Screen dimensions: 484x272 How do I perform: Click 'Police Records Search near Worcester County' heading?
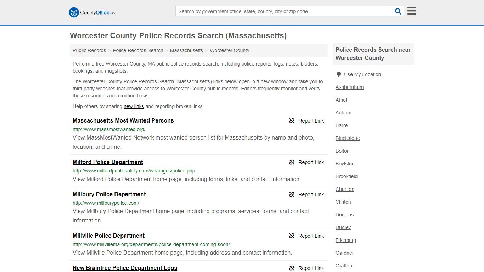coord(373,54)
